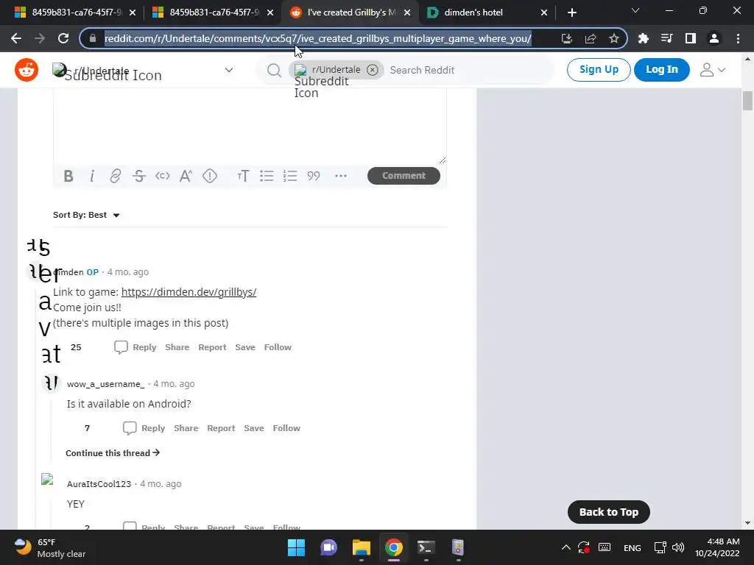This screenshot has width=754, height=565.
Task: Click the page vertical scrollbar thumb
Action: [x=747, y=101]
